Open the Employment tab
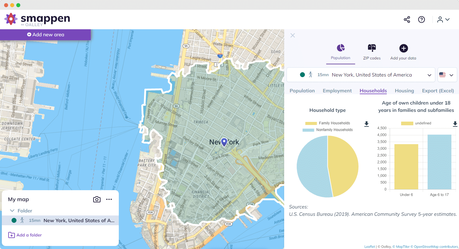 (337, 91)
